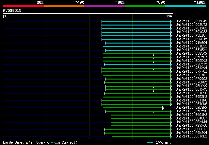209x145 pixels.
Task: Click the white query sequence bar
Action: pos(88,13)
